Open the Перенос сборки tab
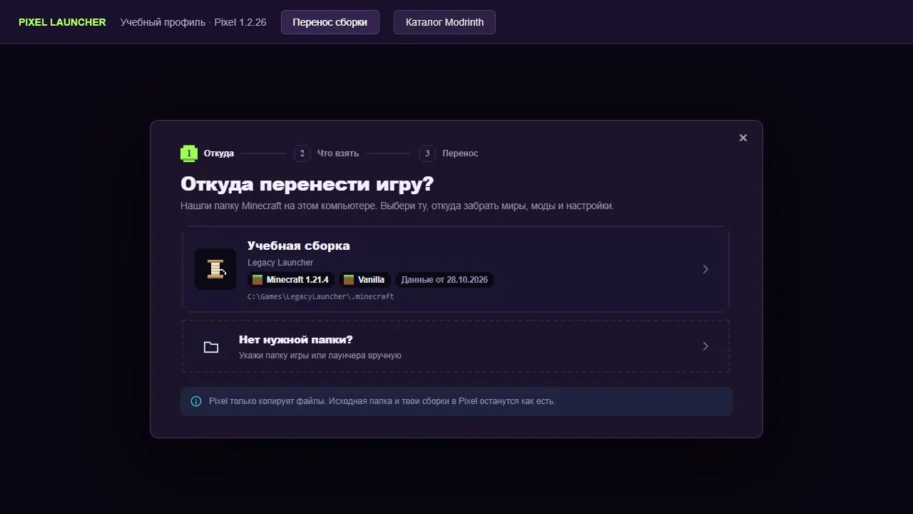 pos(330,22)
